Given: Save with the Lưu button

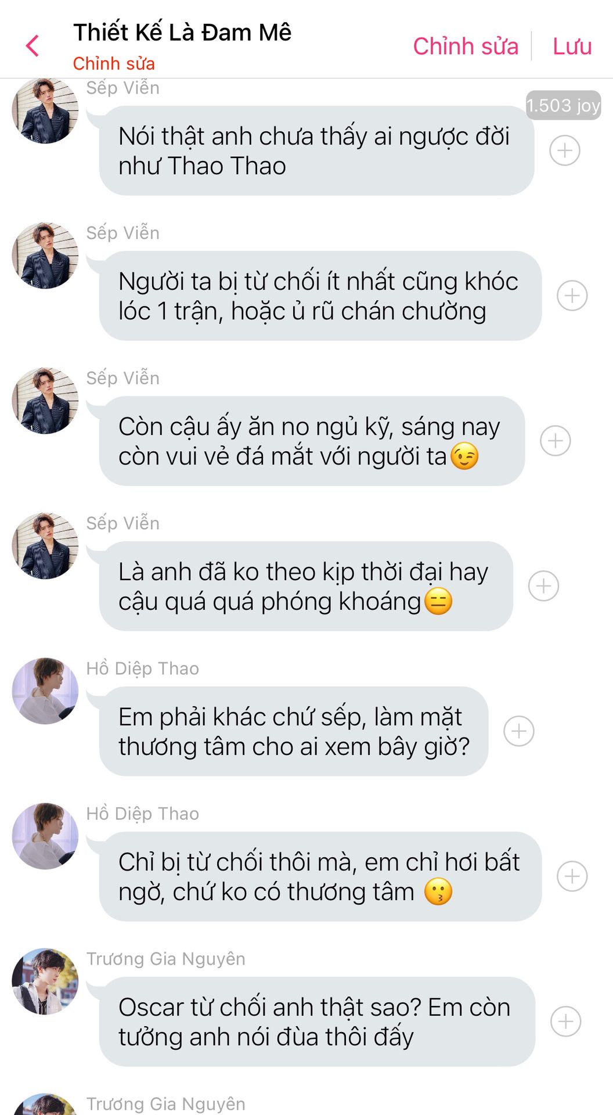Looking at the screenshot, I should tap(572, 46).
